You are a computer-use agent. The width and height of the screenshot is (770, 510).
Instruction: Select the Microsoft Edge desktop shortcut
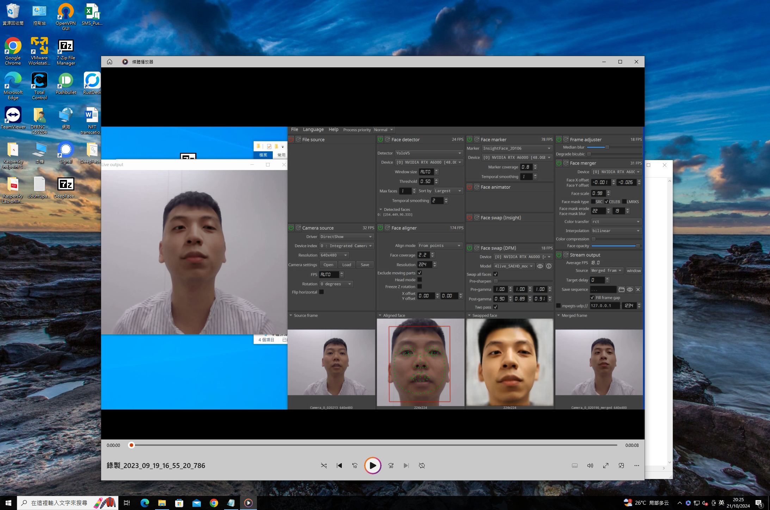point(13,86)
